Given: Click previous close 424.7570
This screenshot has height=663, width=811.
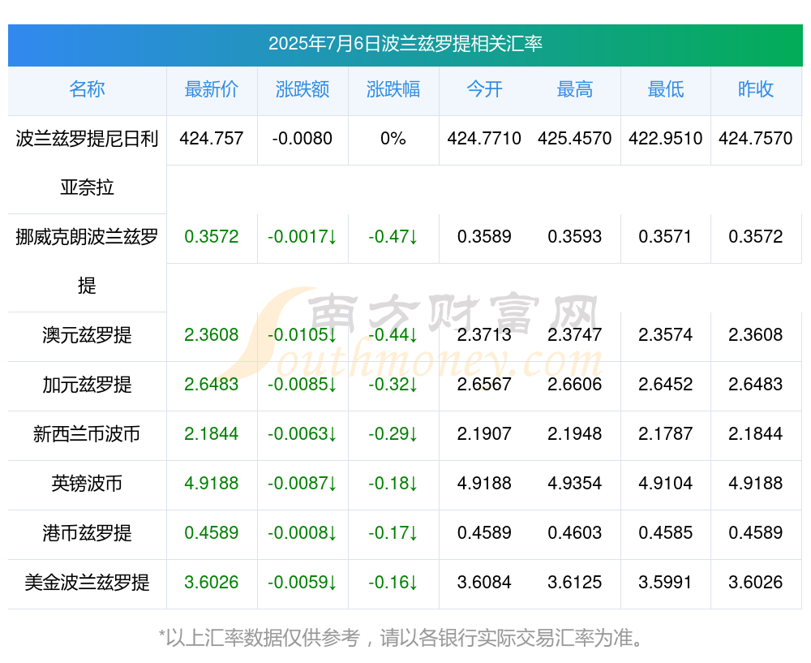Looking at the screenshot, I should (x=756, y=138).
